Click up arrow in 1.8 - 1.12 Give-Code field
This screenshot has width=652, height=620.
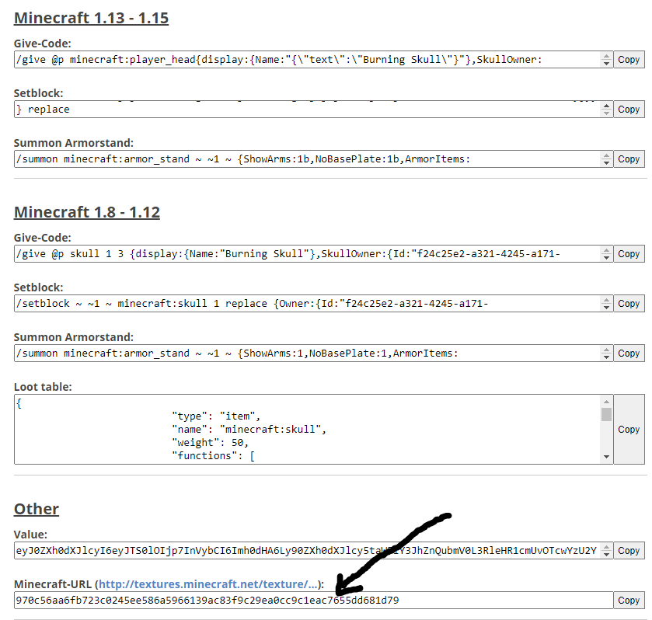[606, 250]
